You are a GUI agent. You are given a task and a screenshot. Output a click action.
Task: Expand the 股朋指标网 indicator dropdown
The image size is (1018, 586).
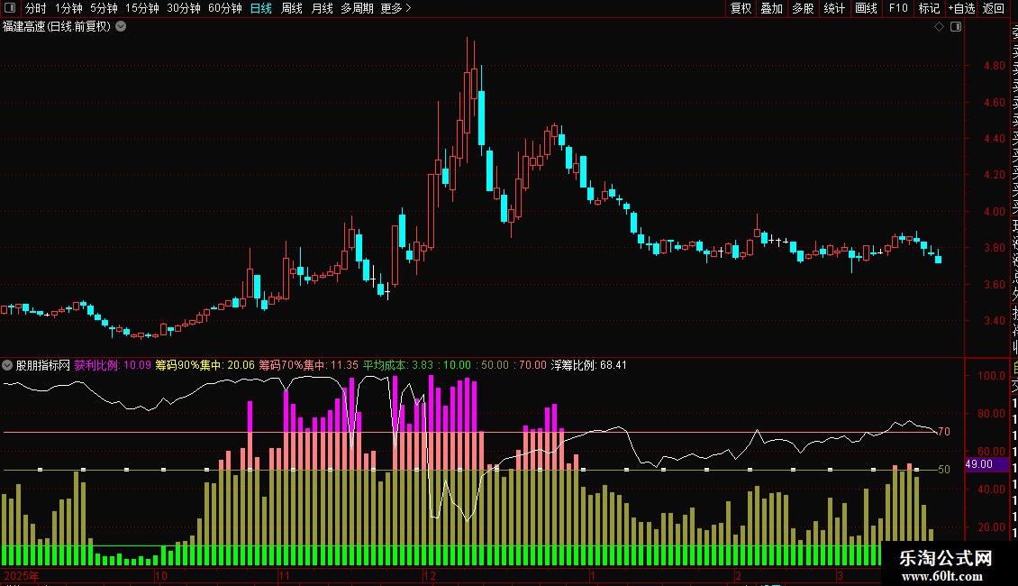tap(7, 365)
